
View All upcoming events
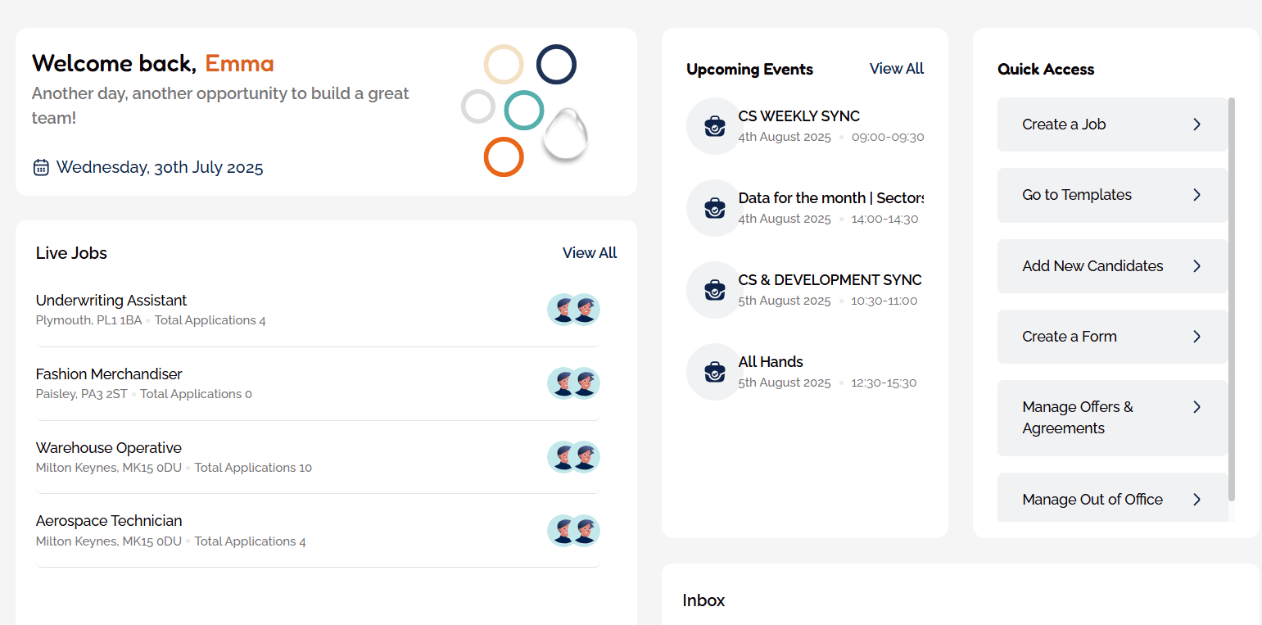[896, 69]
